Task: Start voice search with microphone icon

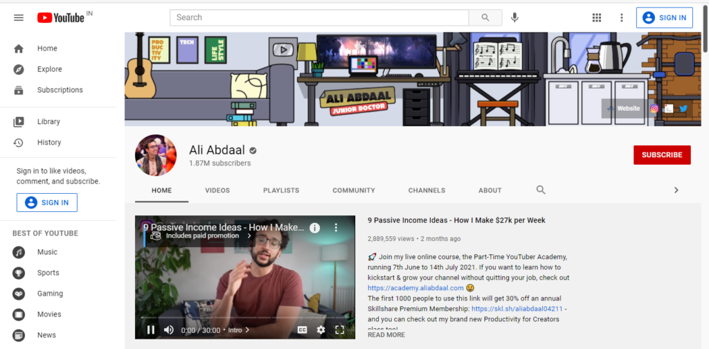Action: pos(514,17)
